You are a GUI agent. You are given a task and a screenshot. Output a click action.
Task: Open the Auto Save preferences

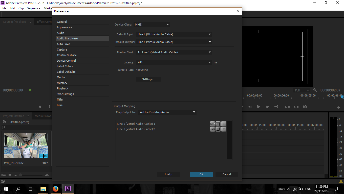click(x=82, y=44)
